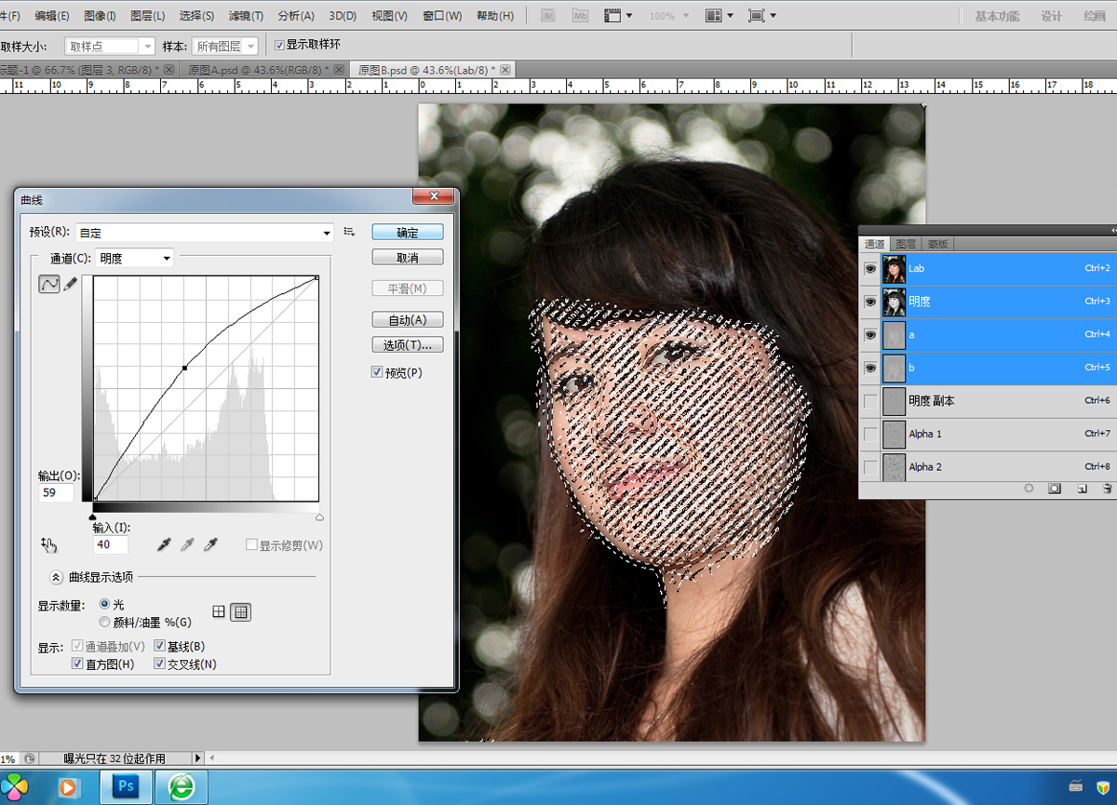
Task: Click the delete channel trash icon
Action: click(1106, 488)
